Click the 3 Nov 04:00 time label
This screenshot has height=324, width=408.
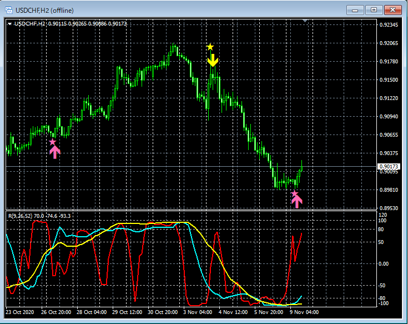198,312
